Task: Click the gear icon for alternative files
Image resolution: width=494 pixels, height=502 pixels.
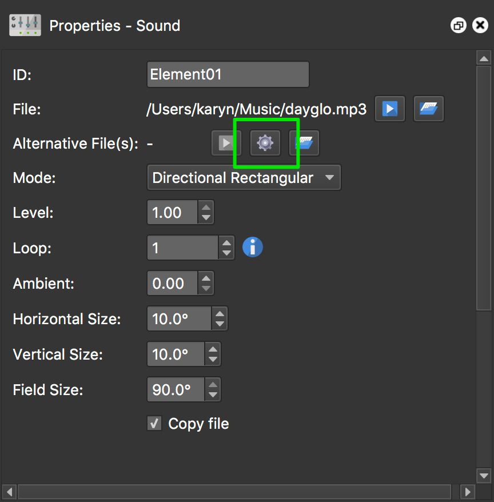Action: 265,143
